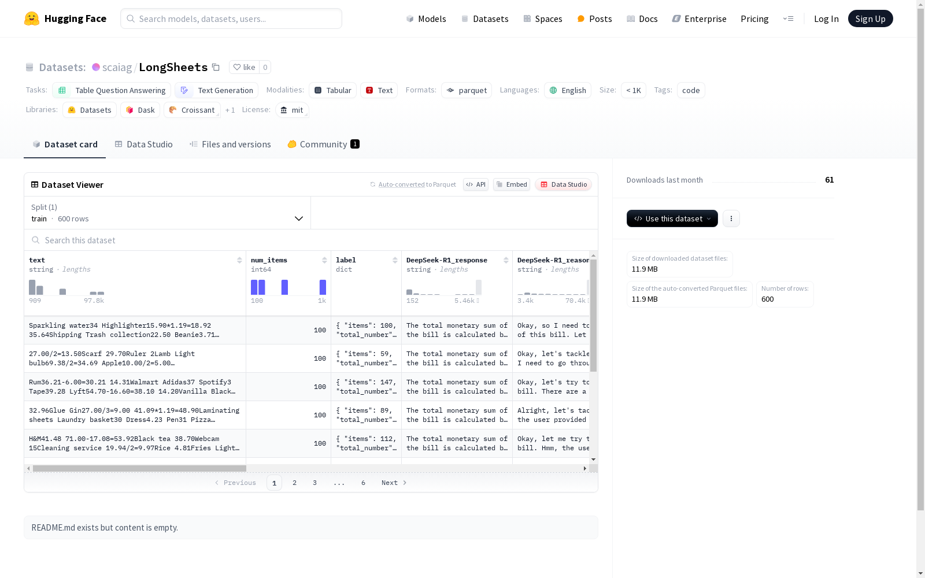
Task: Click the DeepSeek-R1_response length histogram
Action: [x=444, y=287]
